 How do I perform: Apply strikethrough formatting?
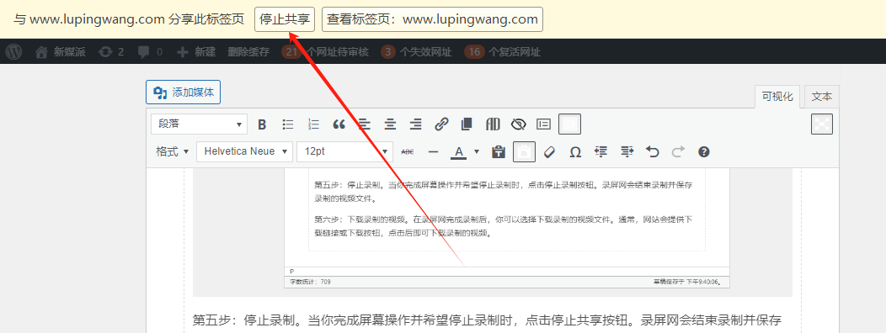click(x=407, y=152)
